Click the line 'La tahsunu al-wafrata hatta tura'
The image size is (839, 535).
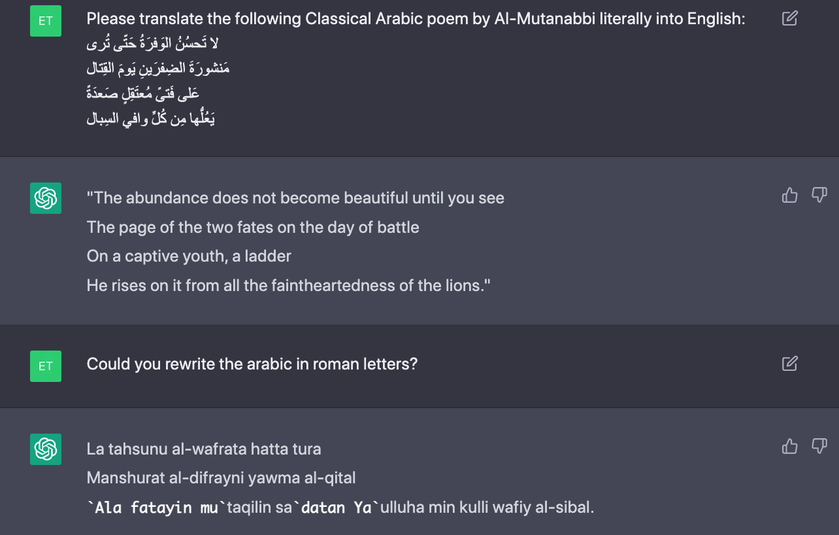[204, 449]
